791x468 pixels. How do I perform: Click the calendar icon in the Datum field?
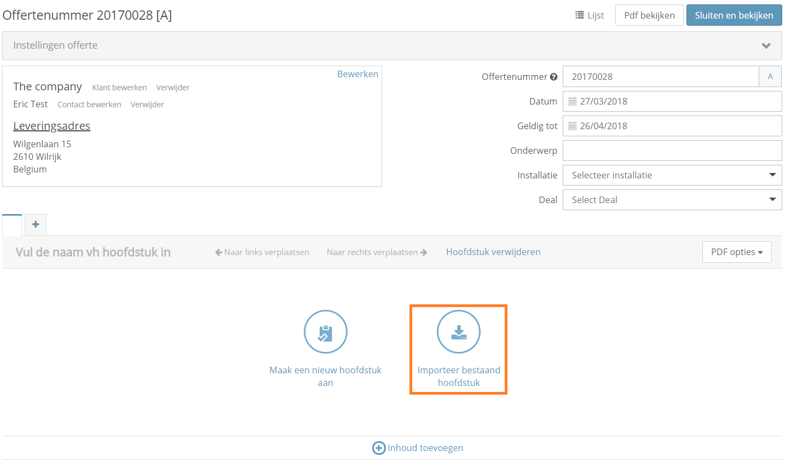coord(573,101)
